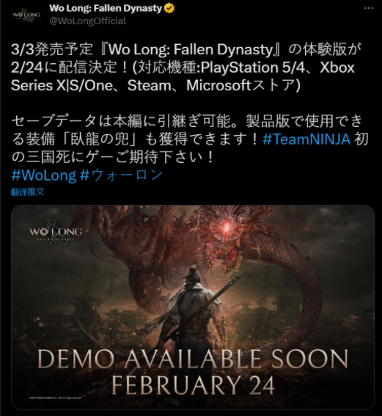382x416 pixels.
Task: Click the copyright notice at image bottom
Action: [x=55, y=398]
